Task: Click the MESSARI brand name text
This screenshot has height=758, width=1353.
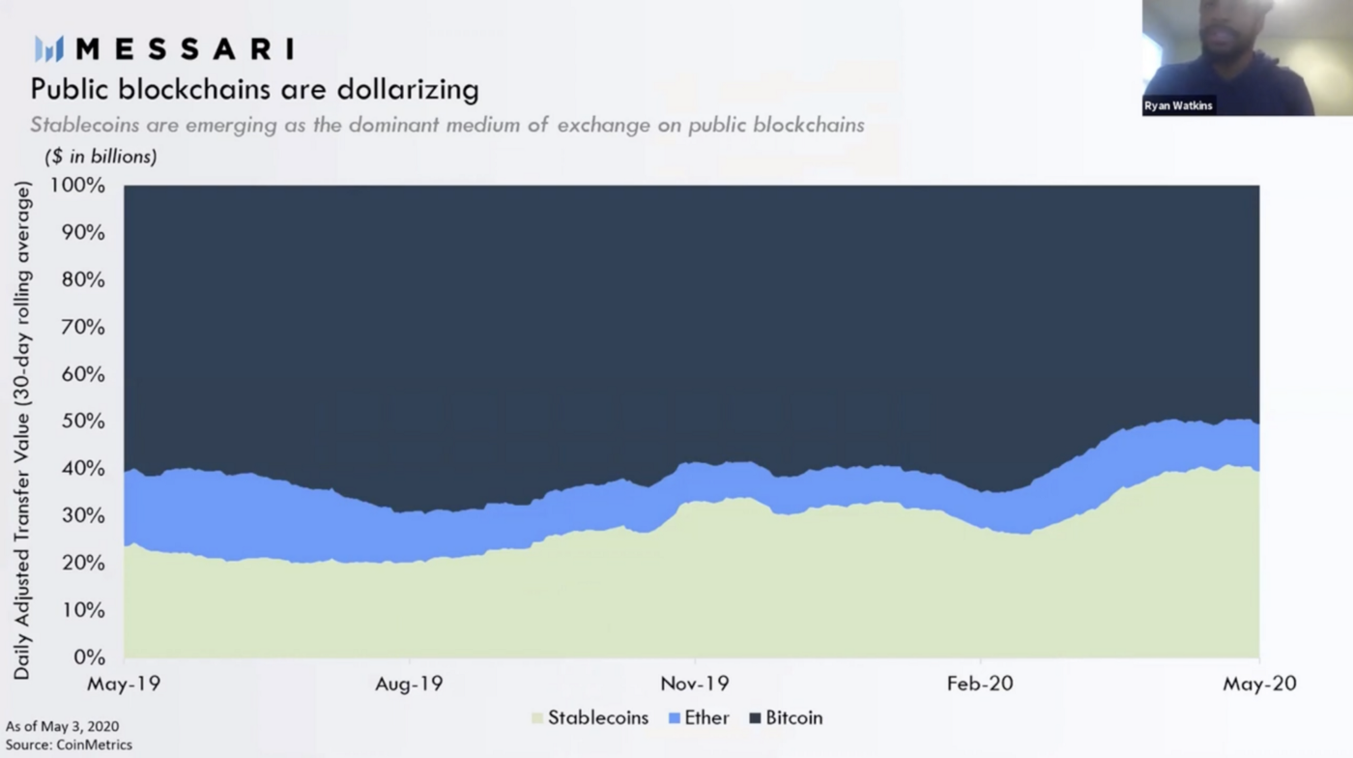Action: 184,49
